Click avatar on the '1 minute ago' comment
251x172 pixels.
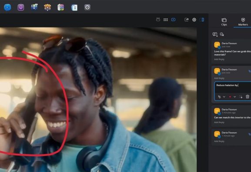[x=217, y=134]
